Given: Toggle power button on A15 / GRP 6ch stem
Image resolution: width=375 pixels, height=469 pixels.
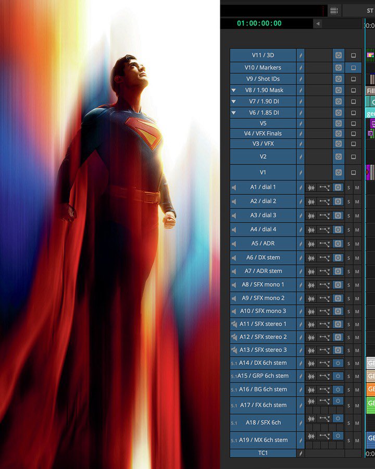Looking at the screenshot, I should [x=338, y=376].
